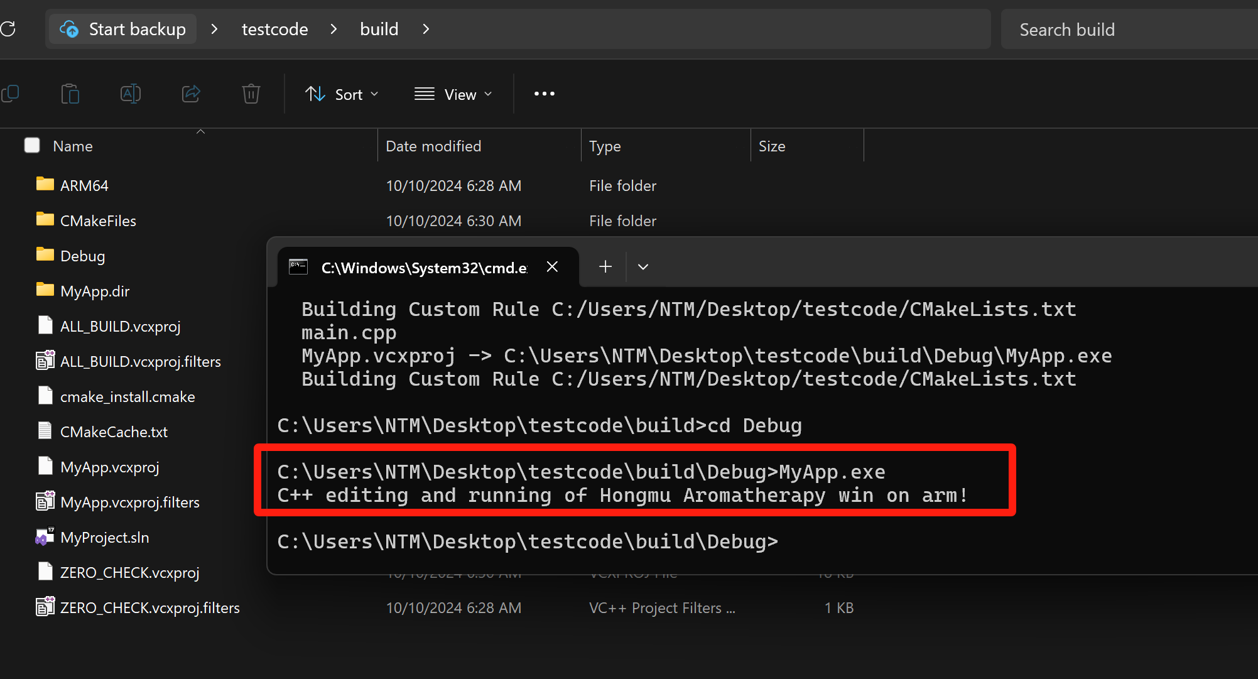Screen dimensions: 1258x679
Task: Toggle the select all checkbox beside Name
Action: [x=32, y=146]
